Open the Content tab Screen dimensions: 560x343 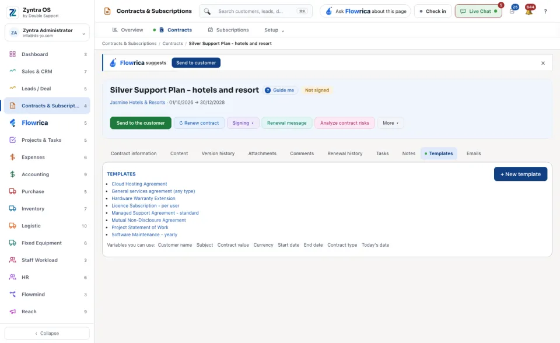pos(179,153)
